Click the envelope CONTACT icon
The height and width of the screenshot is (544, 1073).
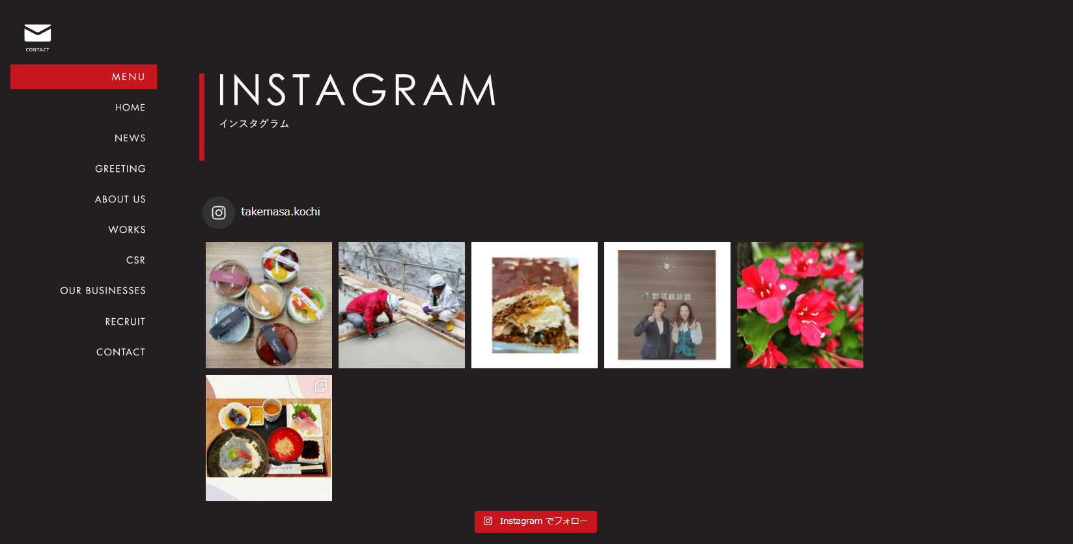coord(38,38)
